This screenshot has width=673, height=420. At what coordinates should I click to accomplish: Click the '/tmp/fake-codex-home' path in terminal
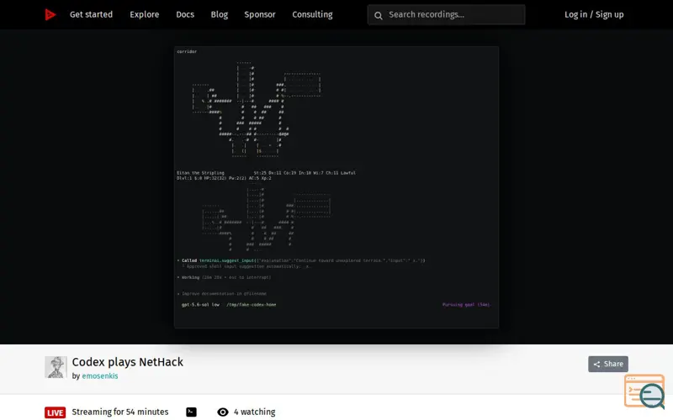pos(252,305)
